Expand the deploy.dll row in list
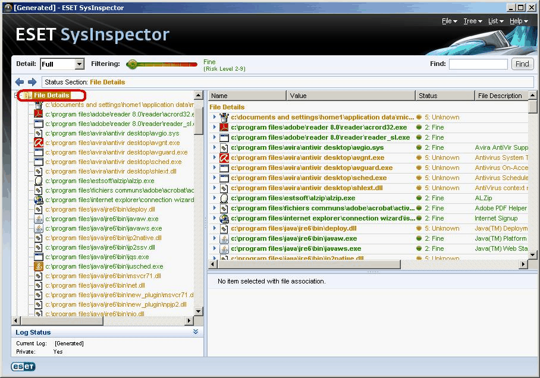Image resolution: width=540 pixels, height=378 pixels. (x=215, y=228)
